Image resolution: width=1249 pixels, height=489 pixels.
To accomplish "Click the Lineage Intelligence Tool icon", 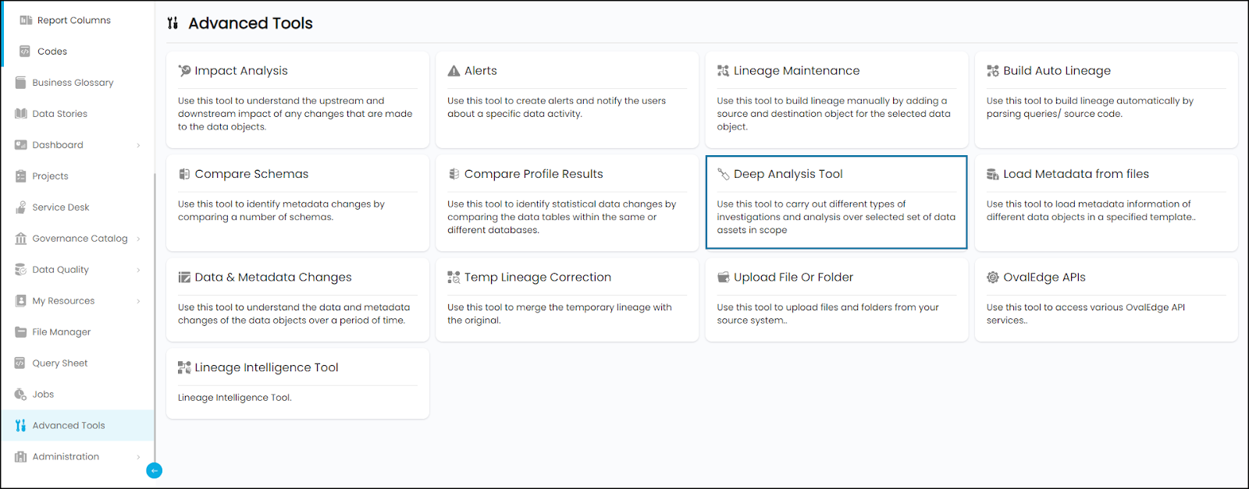I will [184, 367].
